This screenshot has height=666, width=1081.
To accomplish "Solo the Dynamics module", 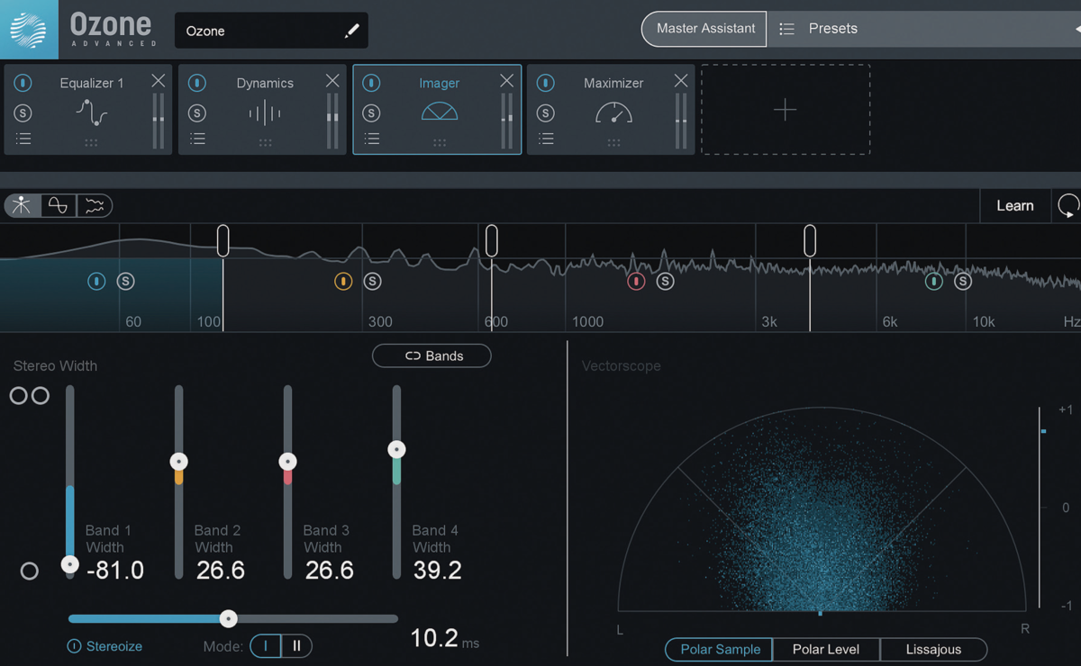I will pyautogui.click(x=197, y=112).
